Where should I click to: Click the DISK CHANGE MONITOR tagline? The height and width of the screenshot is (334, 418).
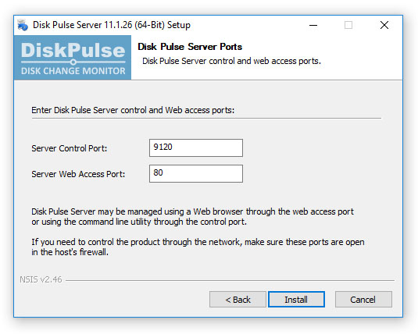pos(73,71)
